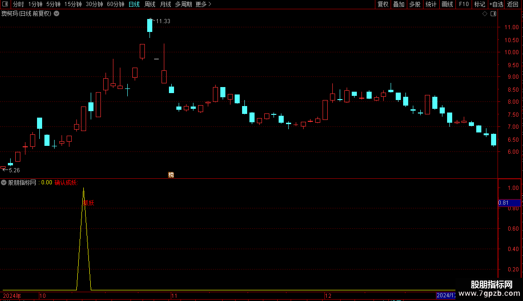
Task: Switch to 月线 monthly chart
Action: point(165,4)
